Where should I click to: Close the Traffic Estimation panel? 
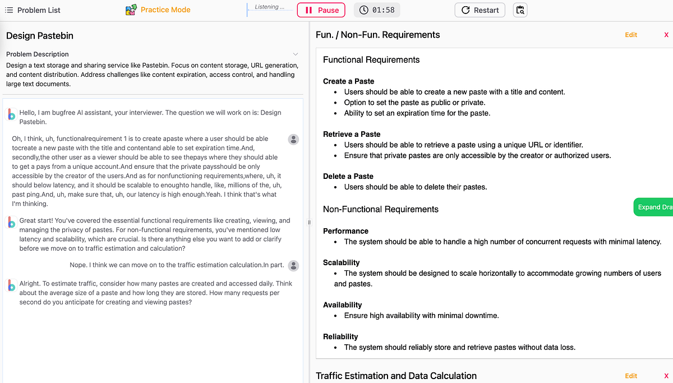coord(666,376)
